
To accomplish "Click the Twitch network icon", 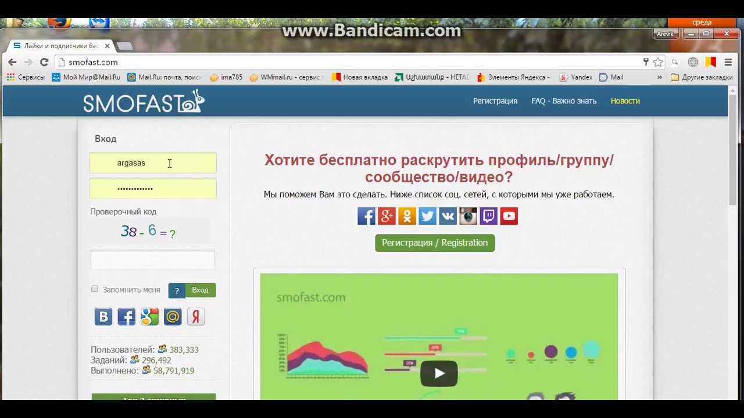I will pos(488,216).
